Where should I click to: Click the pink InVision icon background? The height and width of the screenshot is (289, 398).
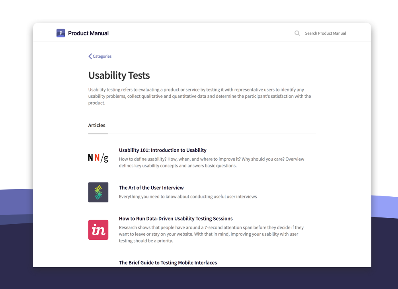click(x=98, y=230)
